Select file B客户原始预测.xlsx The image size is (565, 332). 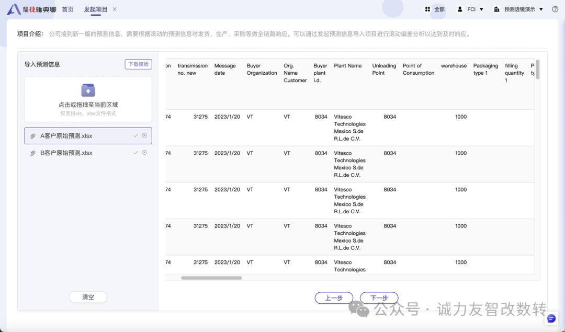click(88, 153)
